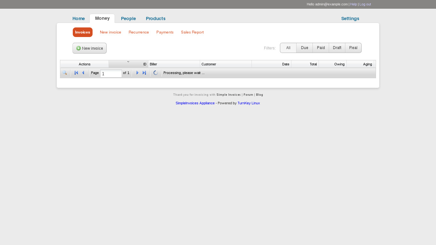Filter invoices by Paid
The image size is (436, 245).
point(321,48)
